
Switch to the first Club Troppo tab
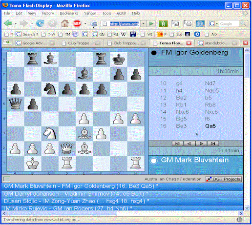(81, 43)
